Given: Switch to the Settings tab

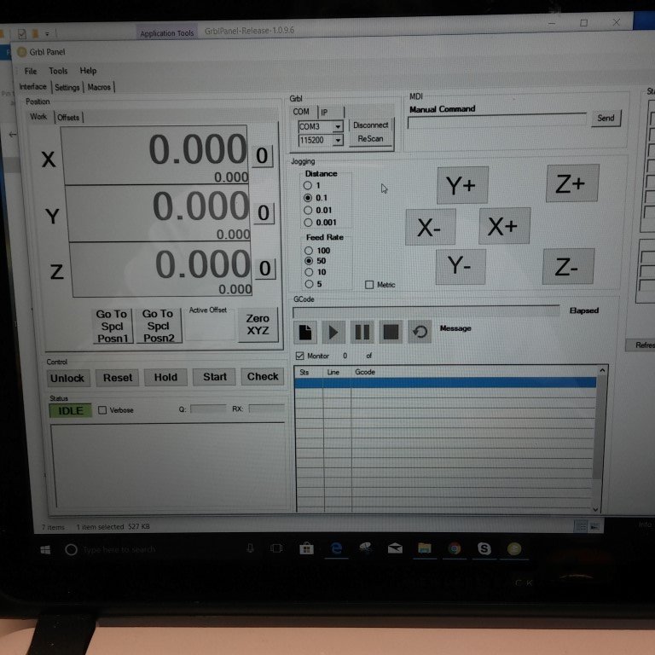Looking at the screenshot, I should (67, 87).
